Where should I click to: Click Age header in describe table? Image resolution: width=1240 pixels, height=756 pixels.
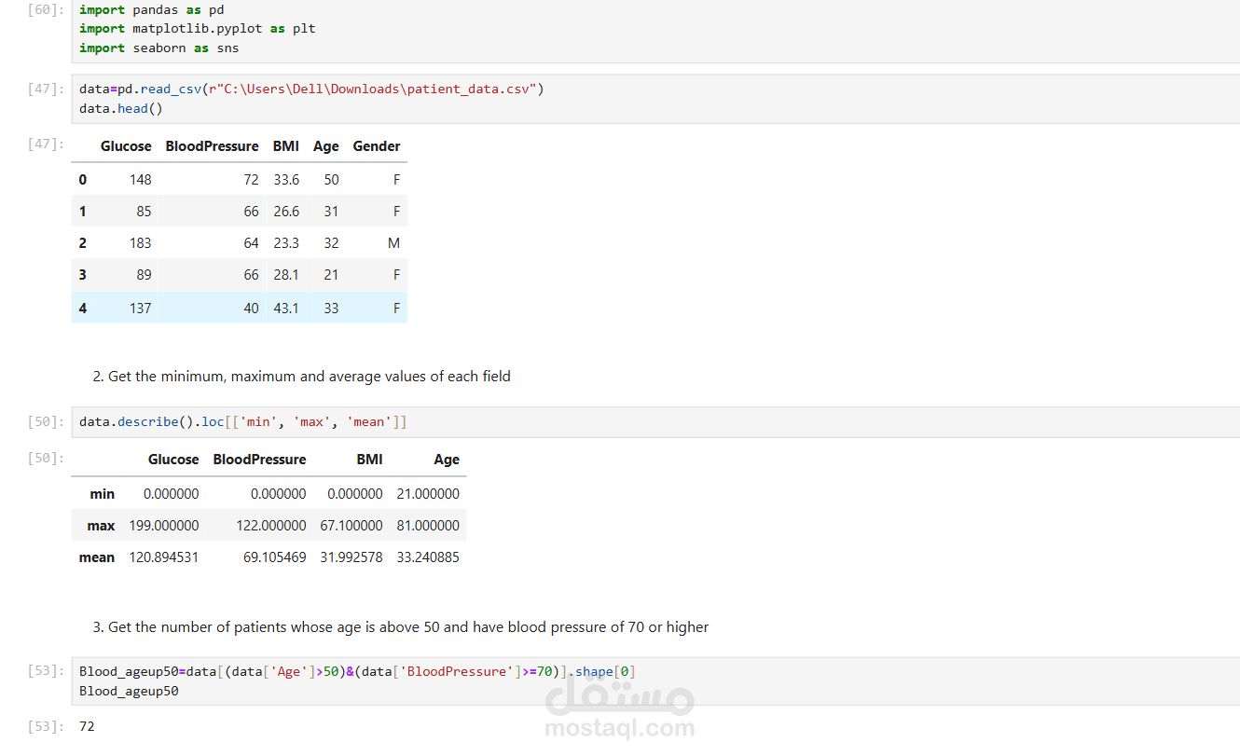coord(447,460)
